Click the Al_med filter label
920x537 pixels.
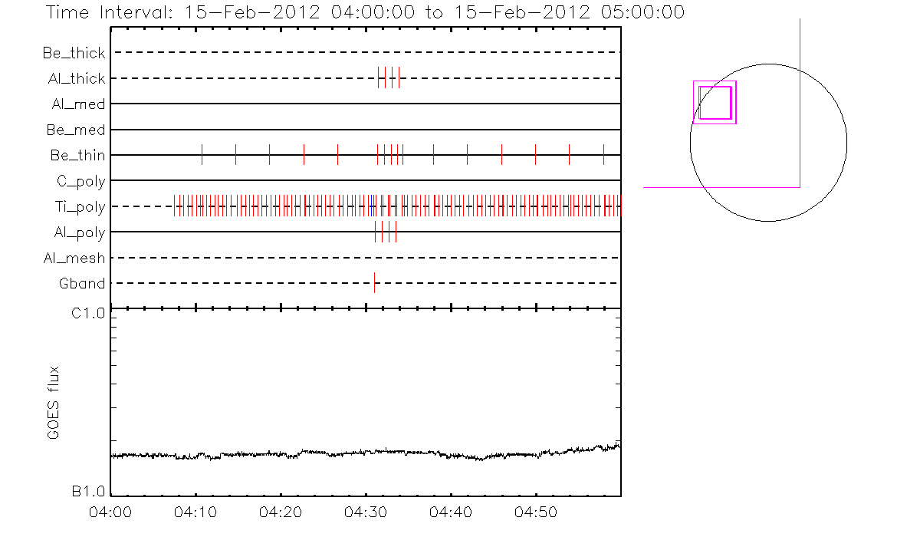(x=79, y=104)
